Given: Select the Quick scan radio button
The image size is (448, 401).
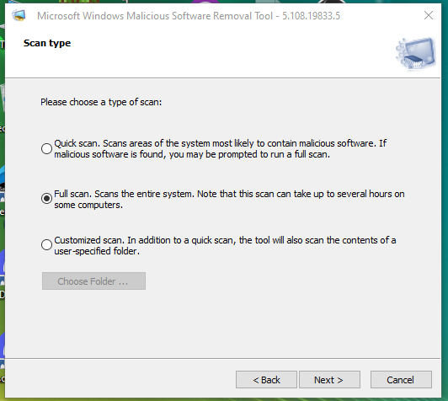Looking at the screenshot, I should pyautogui.click(x=46, y=148).
